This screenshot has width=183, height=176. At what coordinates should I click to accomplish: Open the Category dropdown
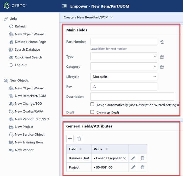[124, 67]
